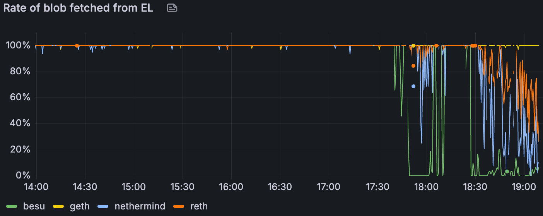Click the orange reth dot near 85%
543x216 pixels.
pyautogui.click(x=413, y=66)
